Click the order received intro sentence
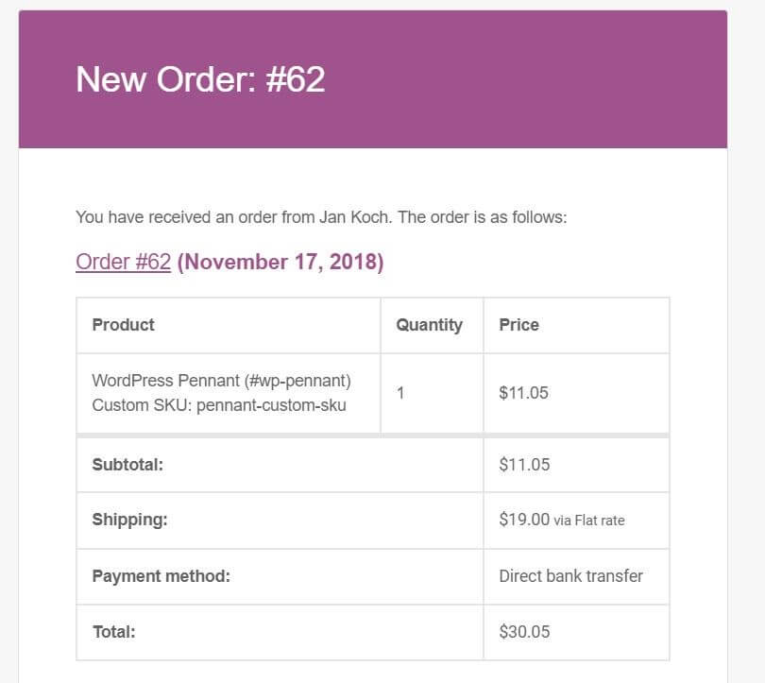The image size is (765, 683). (x=321, y=217)
